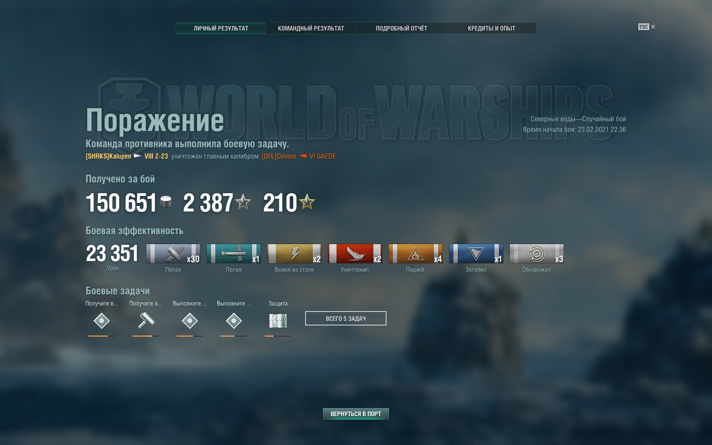The width and height of the screenshot is (712, 445).
Task: Click the main battery hits x30 ribbon
Action: (x=173, y=253)
